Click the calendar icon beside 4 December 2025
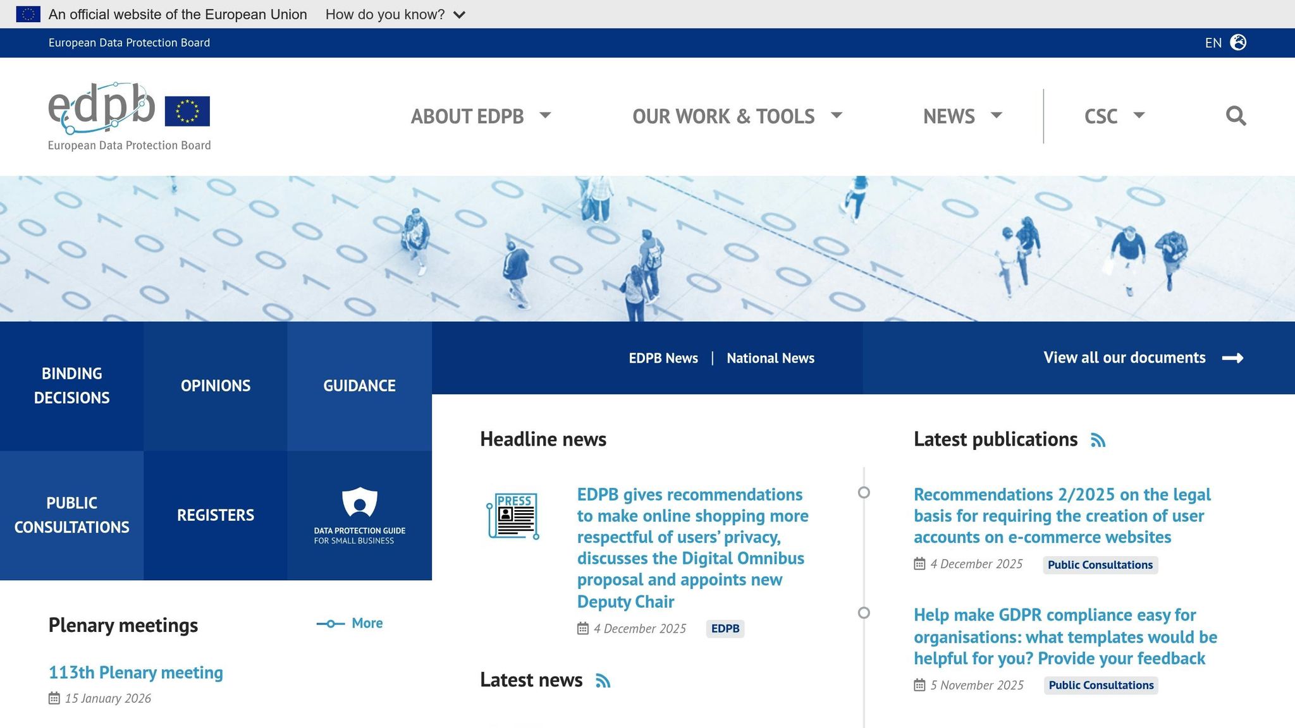 (x=582, y=628)
